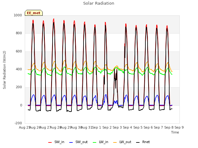Click the Sep 5 x-axis tick label
Image resolution: width=198 pixels, height=148 pixels.
click(x=138, y=127)
